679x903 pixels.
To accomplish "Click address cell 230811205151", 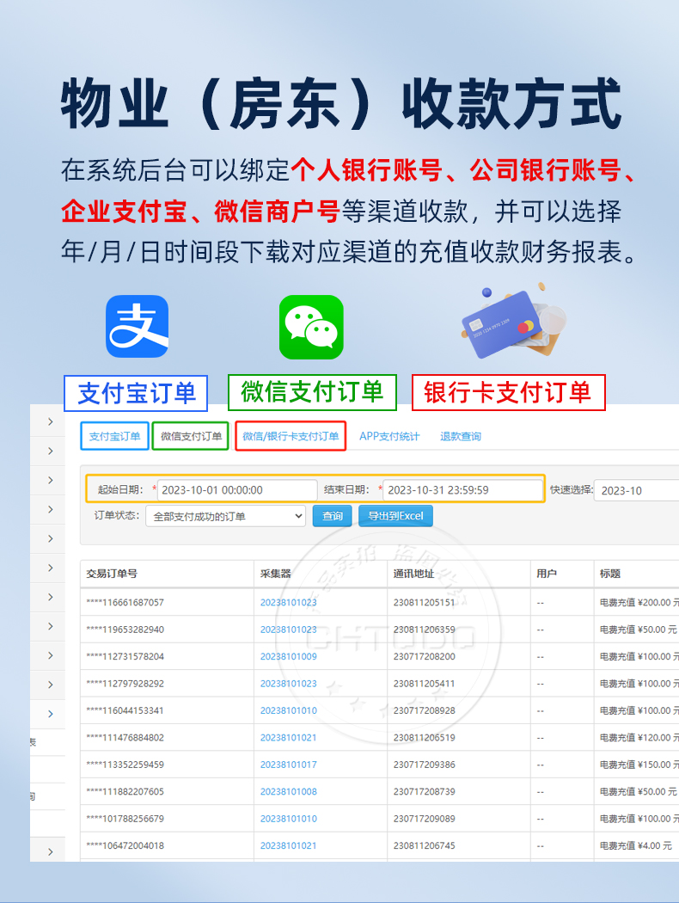I will (x=424, y=602).
